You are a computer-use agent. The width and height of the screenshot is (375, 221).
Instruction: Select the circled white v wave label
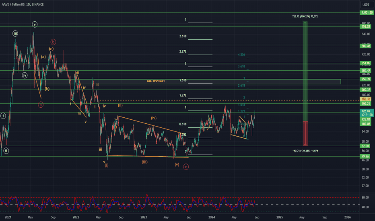[35, 25]
